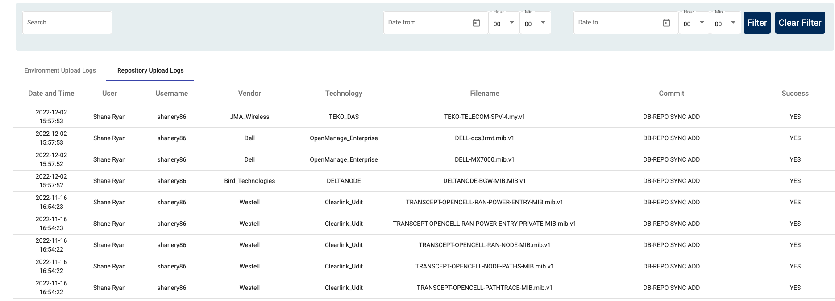Sort by the Date and Time column header

click(51, 94)
